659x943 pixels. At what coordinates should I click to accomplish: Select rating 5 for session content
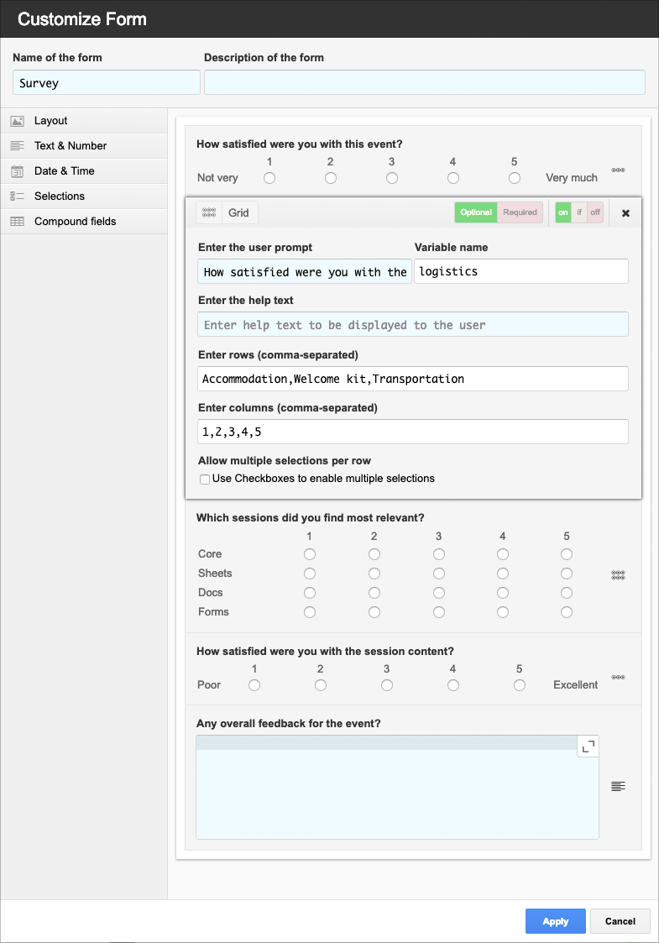520,685
